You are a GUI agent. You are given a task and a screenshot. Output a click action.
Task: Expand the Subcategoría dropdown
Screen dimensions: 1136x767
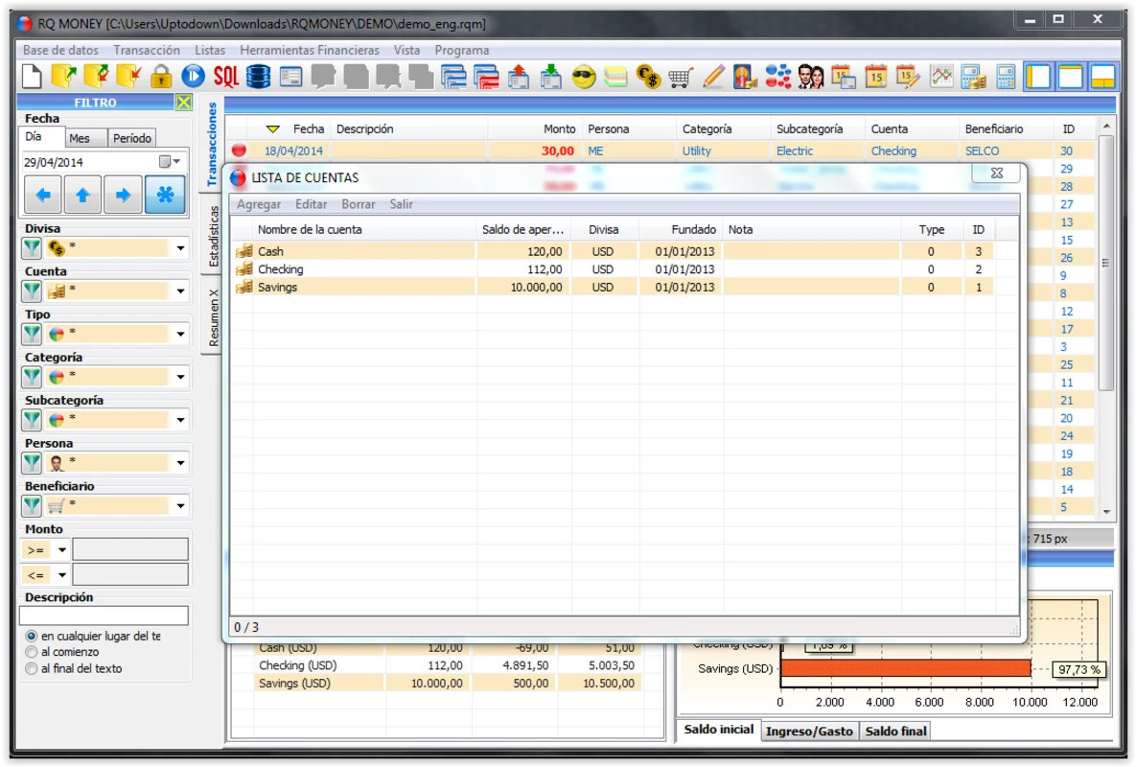[x=180, y=420]
